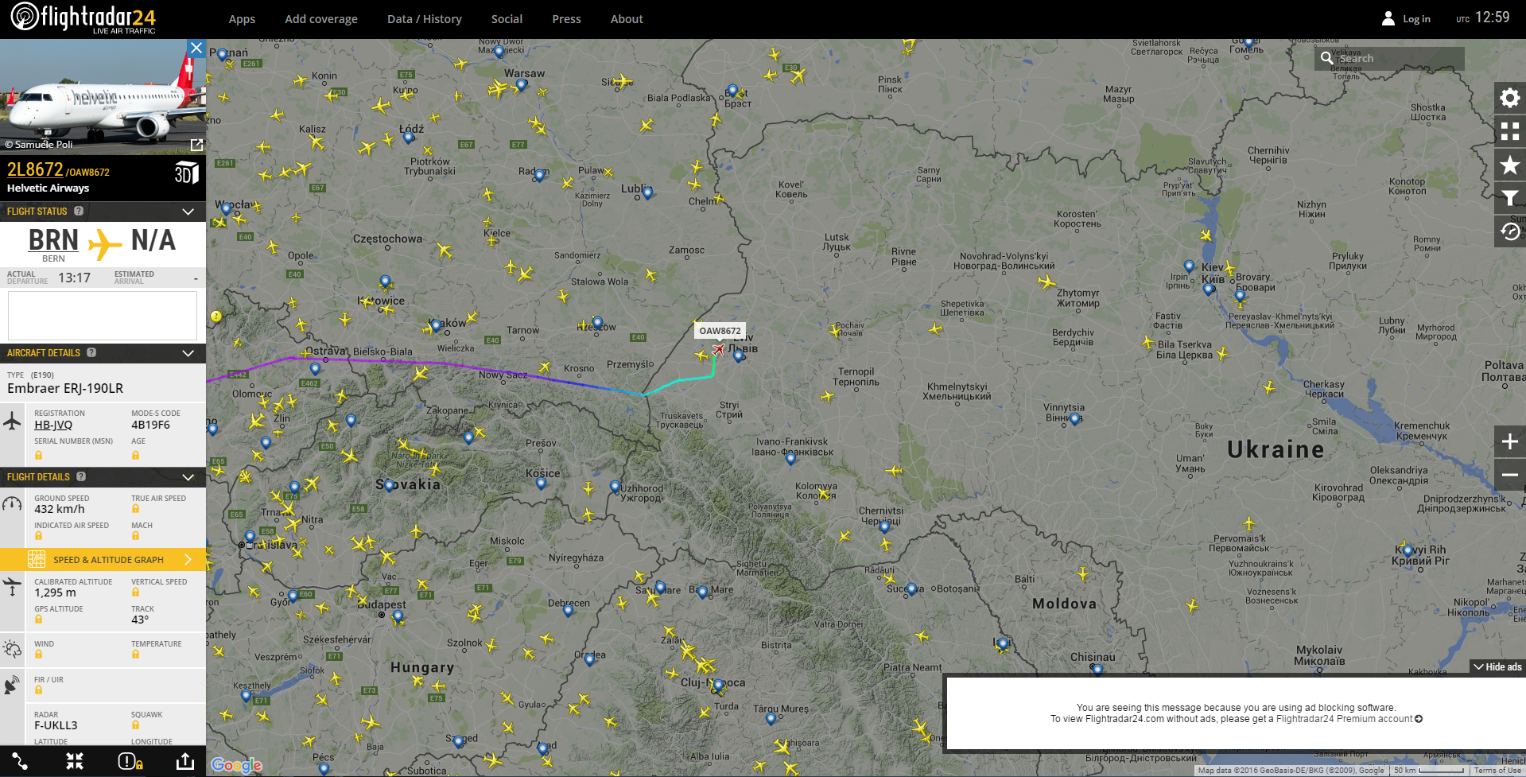This screenshot has width=1526, height=777.
Task: Collapse the Aircraft Details section
Action: [188, 353]
